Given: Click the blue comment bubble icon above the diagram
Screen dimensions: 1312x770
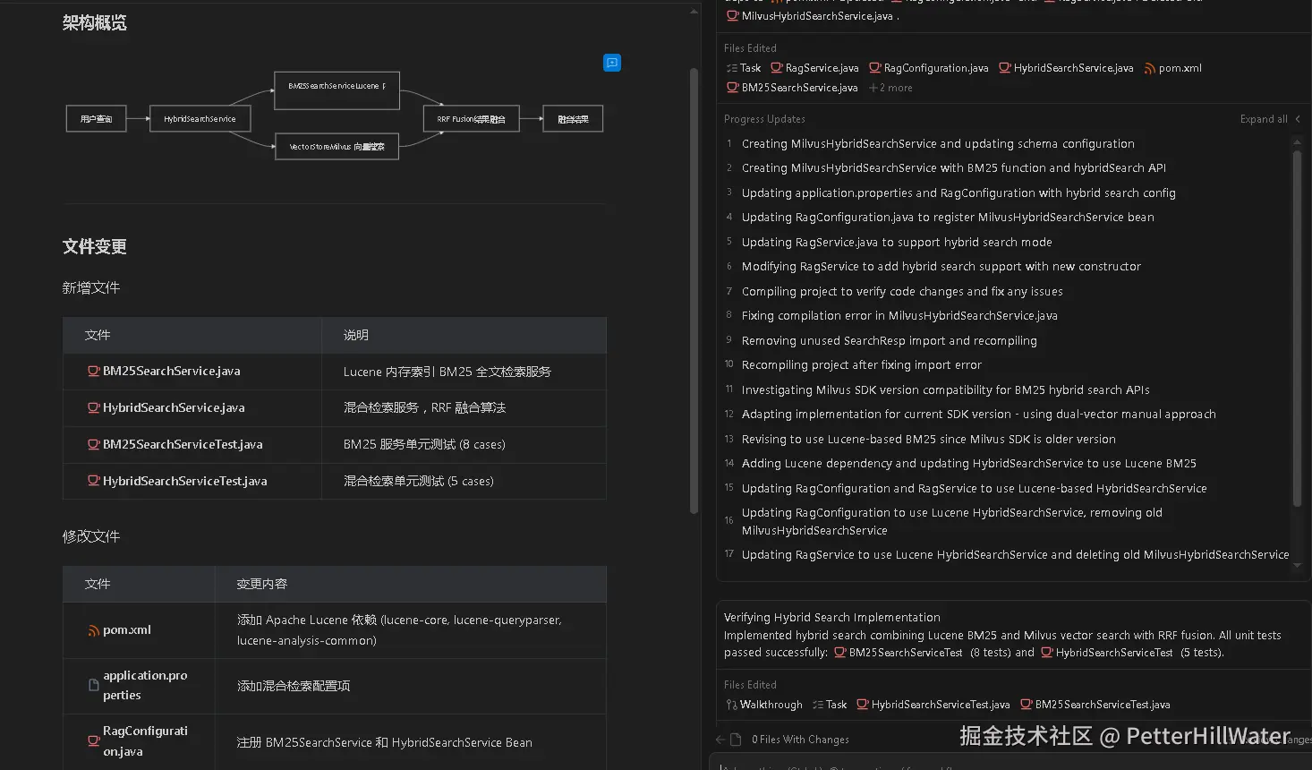Looking at the screenshot, I should coord(612,63).
